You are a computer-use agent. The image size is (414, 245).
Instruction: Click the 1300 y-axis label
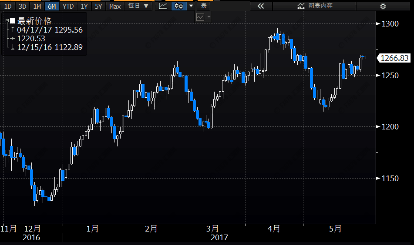coord(390,24)
